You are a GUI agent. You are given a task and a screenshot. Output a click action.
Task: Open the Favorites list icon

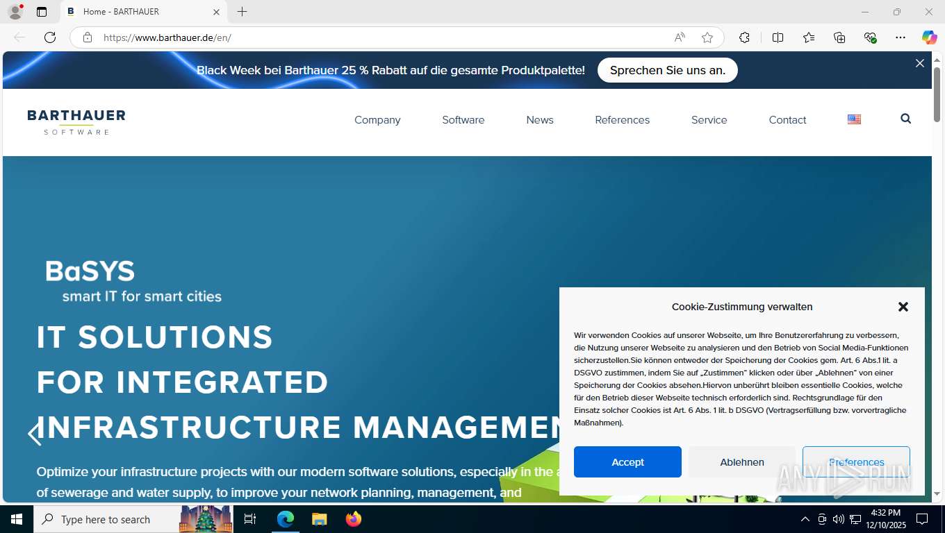[x=809, y=37]
